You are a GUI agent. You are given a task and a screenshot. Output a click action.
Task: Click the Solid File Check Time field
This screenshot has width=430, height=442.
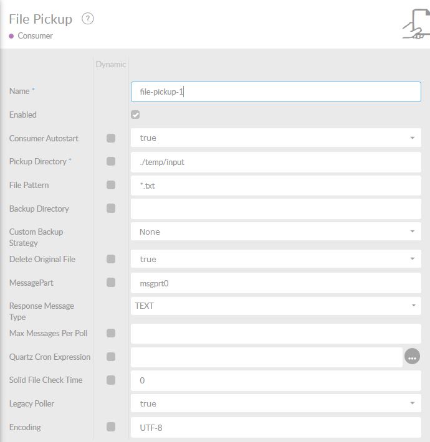[x=275, y=380]
